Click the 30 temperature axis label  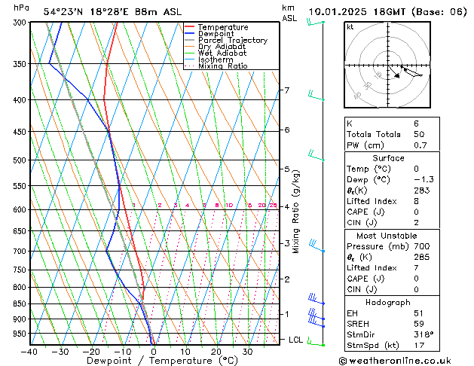pos(247,352)
